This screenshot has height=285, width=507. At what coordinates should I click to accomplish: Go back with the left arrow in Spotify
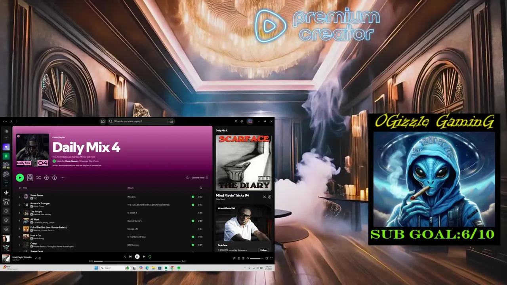12,122
